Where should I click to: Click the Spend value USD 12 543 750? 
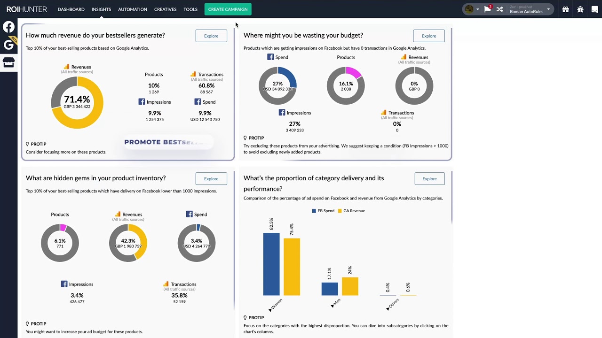pyautogui.click(x=205, y=119)
